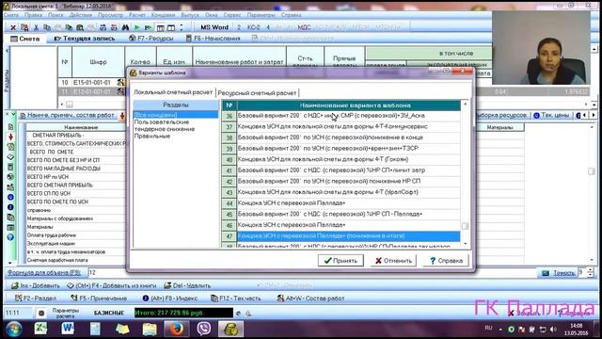Click the Справка button in dialog

pos(446,261)
